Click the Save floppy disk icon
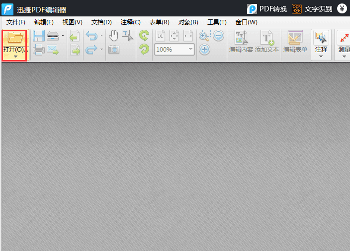 pos(38,36)
